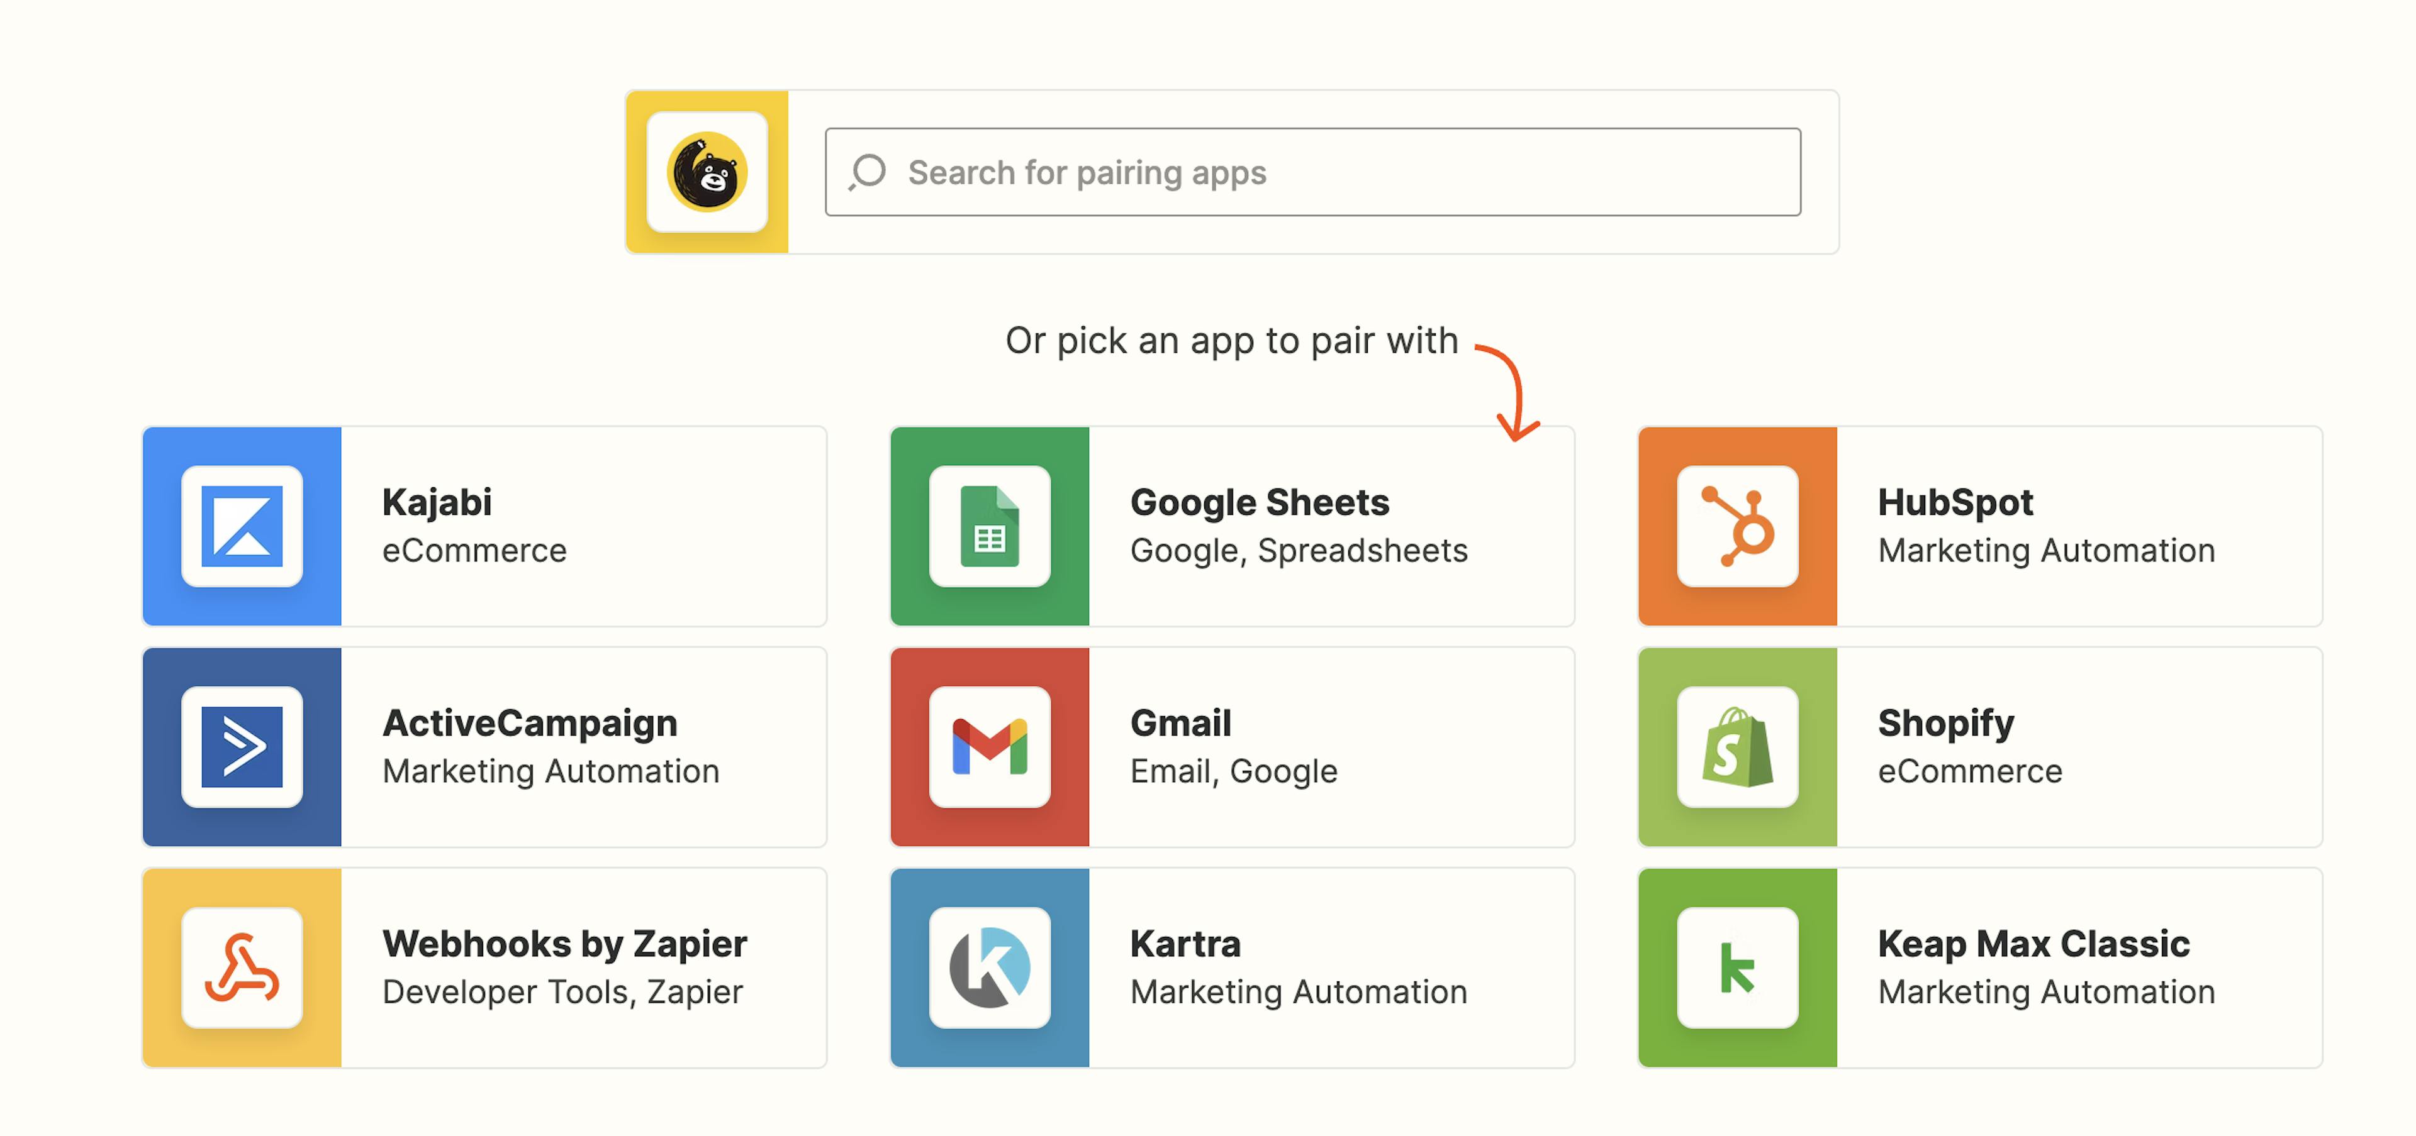Image resolution: width=2416 pixels, height=1136 pixels.
Task: Click "eCommerce" text under Kajabi
Action: point(474,550)
